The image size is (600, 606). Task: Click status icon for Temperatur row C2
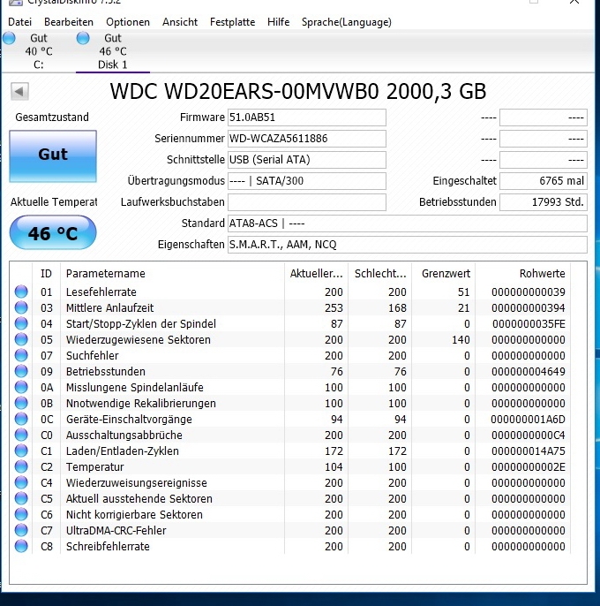click(x=21, y=466)
